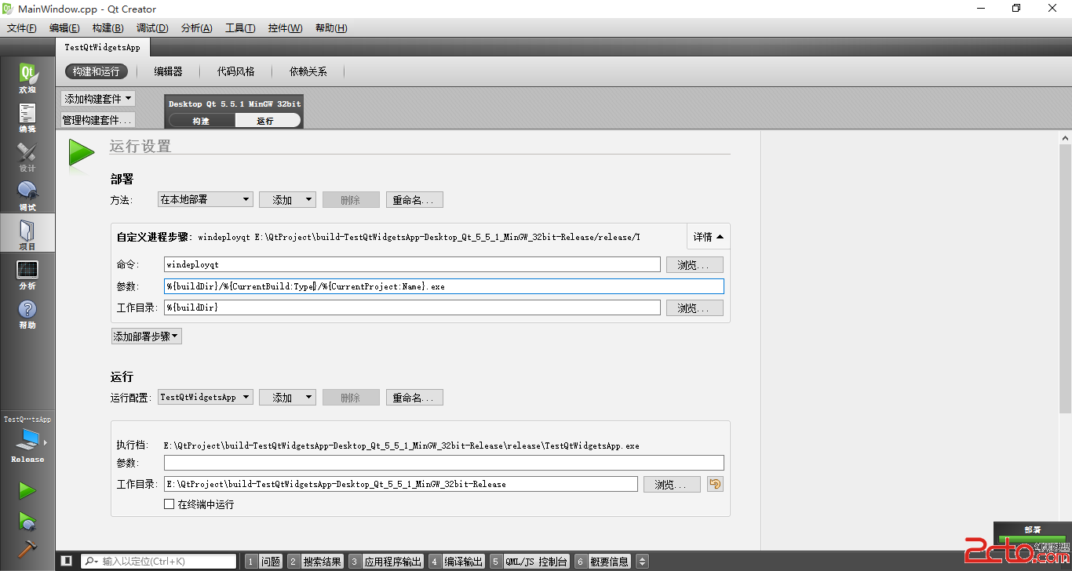Open the Tools menu

[x=240, y=28]
